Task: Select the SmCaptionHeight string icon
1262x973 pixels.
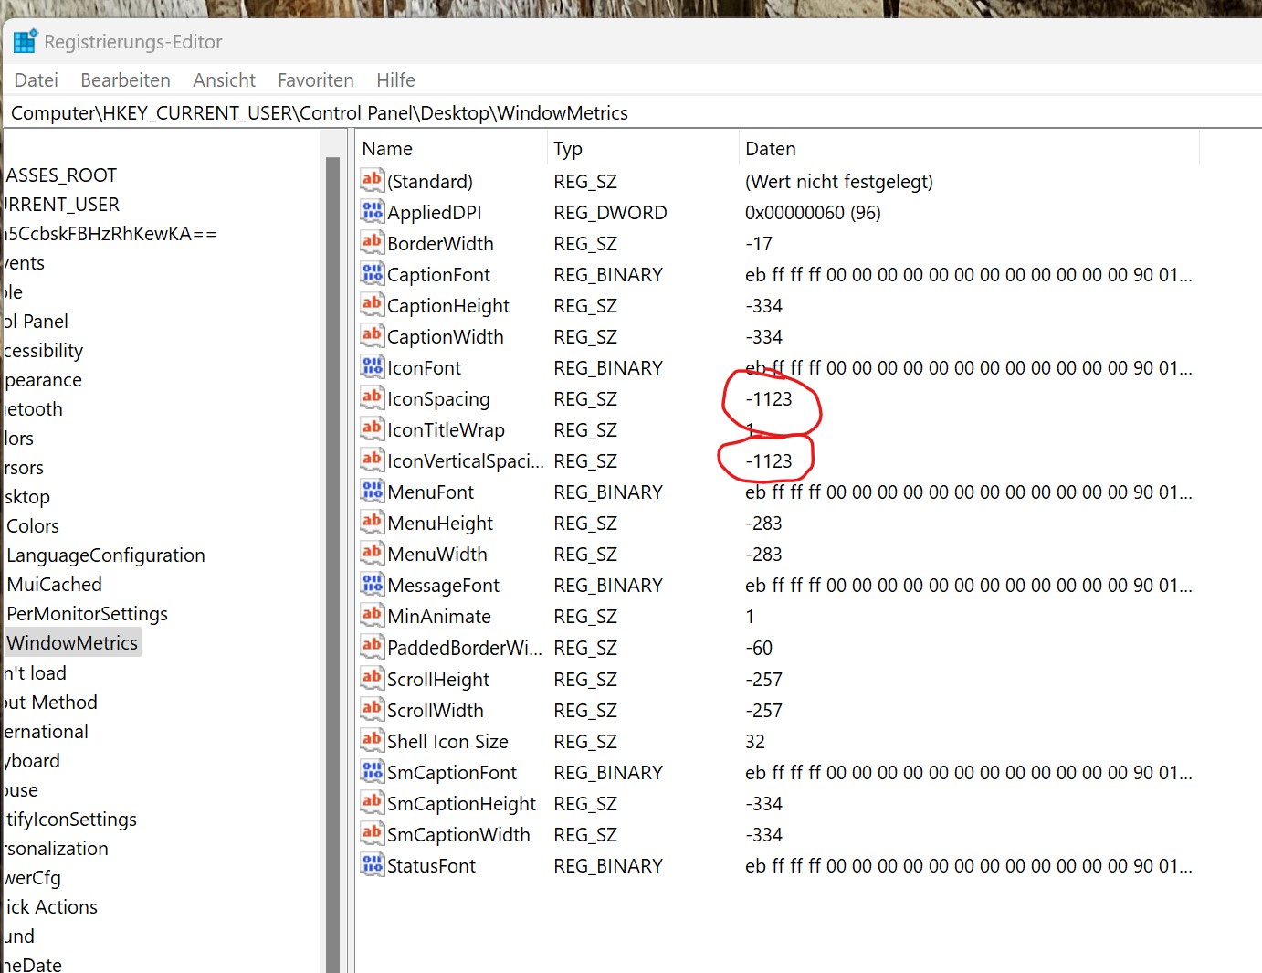Action: tap(372, 802)
